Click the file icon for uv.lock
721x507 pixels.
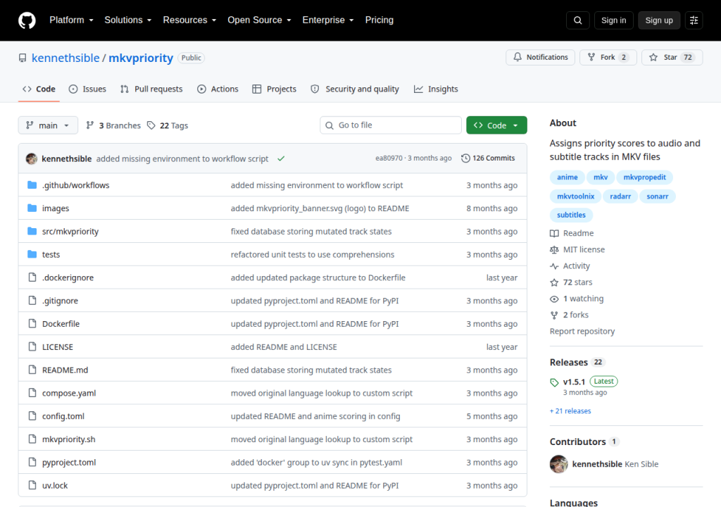point(32,485)
